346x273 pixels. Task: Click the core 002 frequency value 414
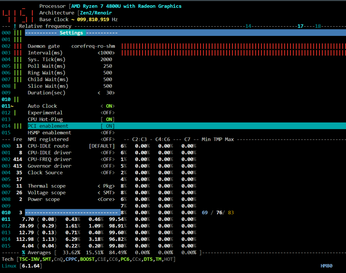[18, 159]
